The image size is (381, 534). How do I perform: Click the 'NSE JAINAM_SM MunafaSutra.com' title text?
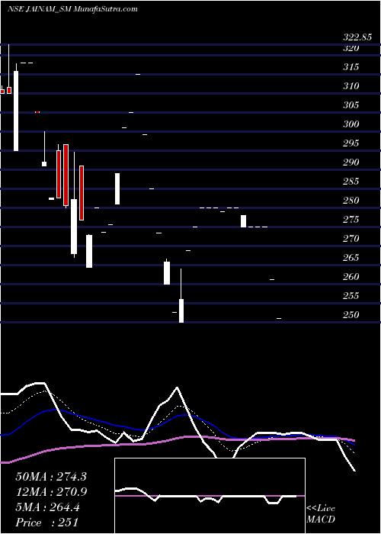pos(72,9)
